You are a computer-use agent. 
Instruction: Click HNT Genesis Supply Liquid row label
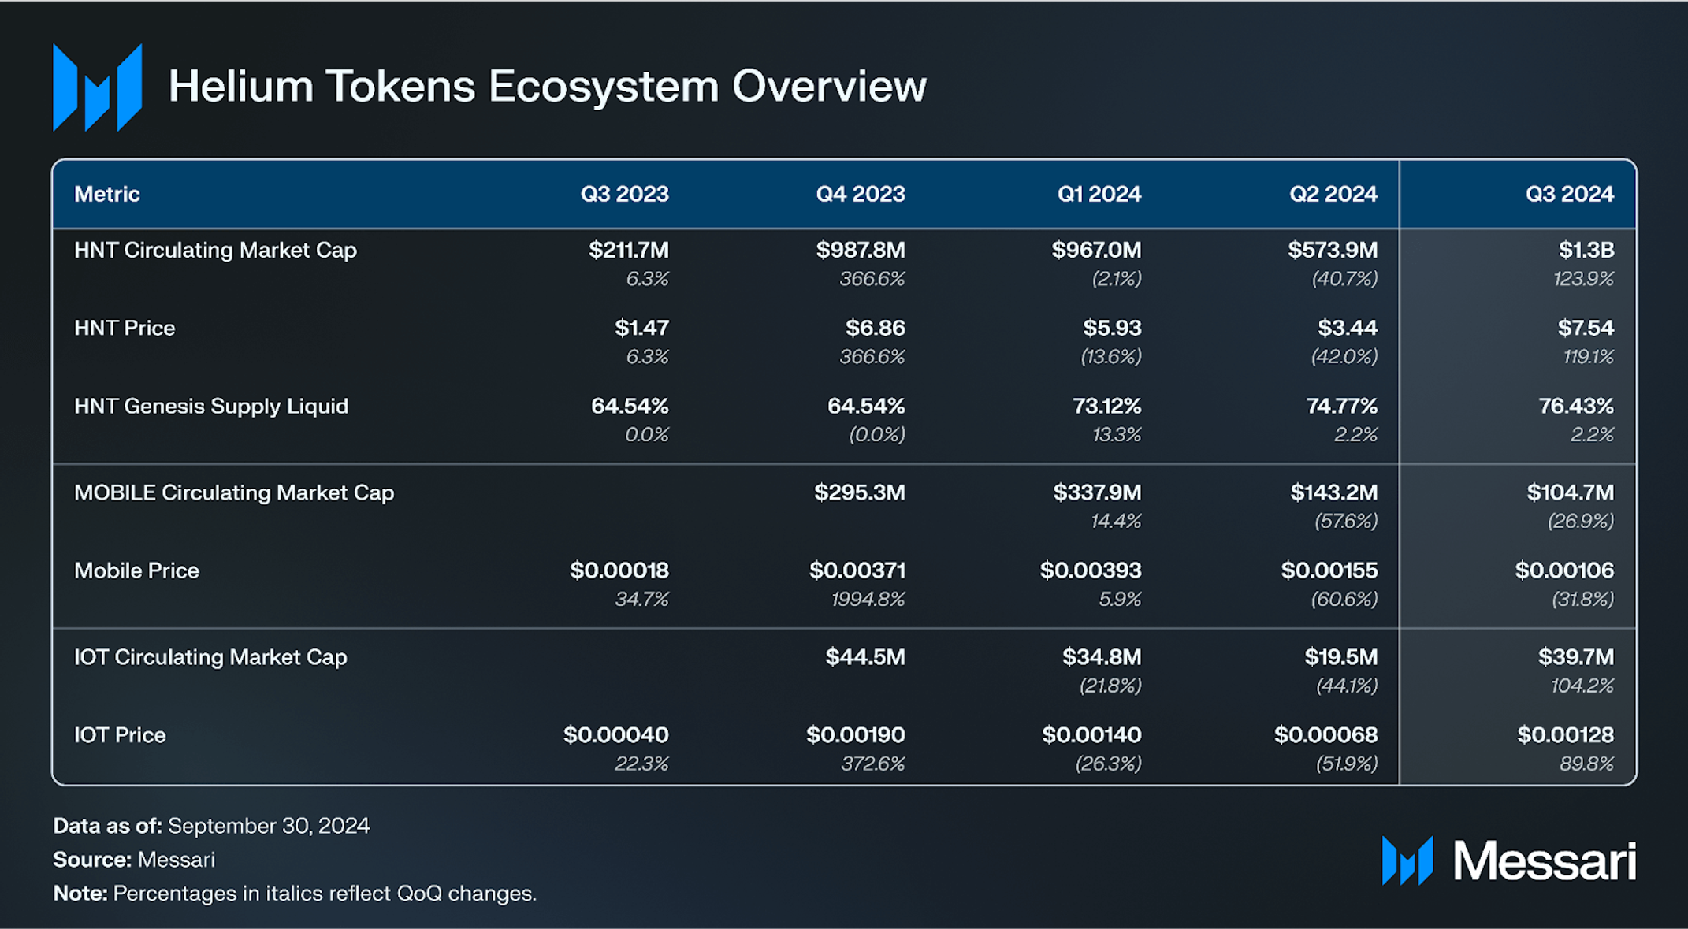pyautogui.click(x=211, y=406)
